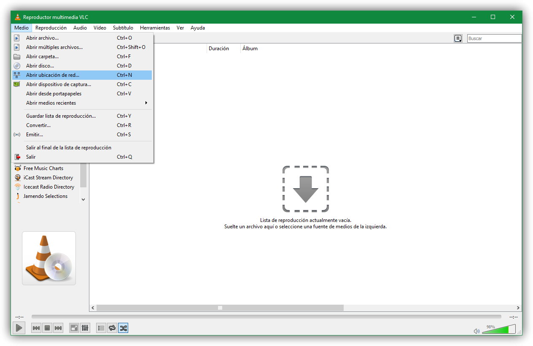Click the Buscar search field

tap(494, 38)
